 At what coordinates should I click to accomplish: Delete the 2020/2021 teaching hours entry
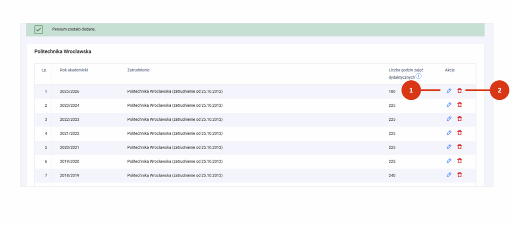(459, 147)
